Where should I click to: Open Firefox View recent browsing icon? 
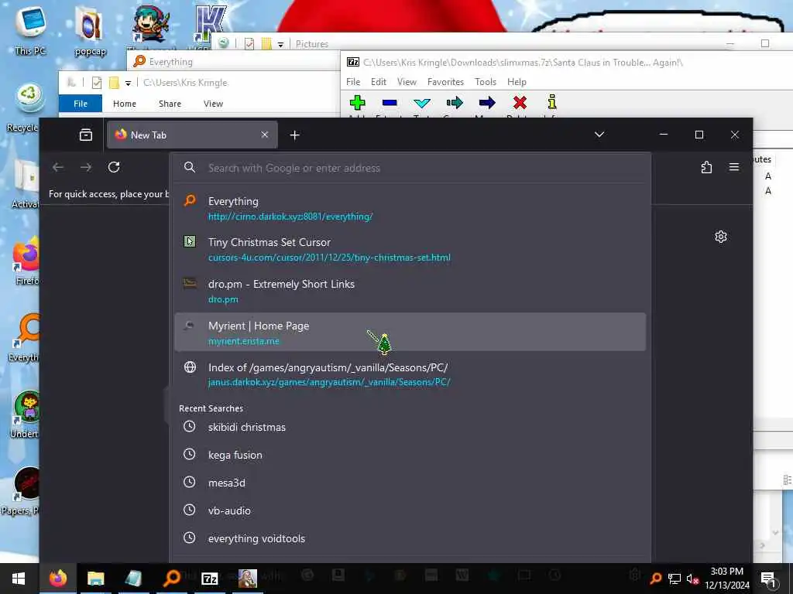click(x=86, y=135)
